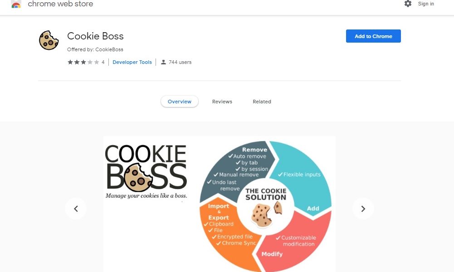The height and width of the screenshot is (272, 454).
Task: Click the bitten cookie in COOKIE BOSS logo
Action: tap(138, 177)
